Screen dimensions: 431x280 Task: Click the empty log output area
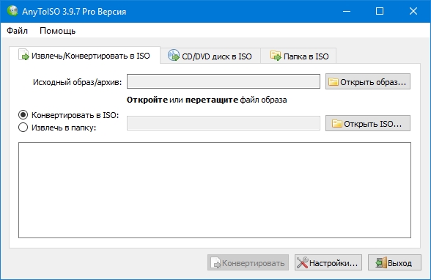click(x=215, y=190)
